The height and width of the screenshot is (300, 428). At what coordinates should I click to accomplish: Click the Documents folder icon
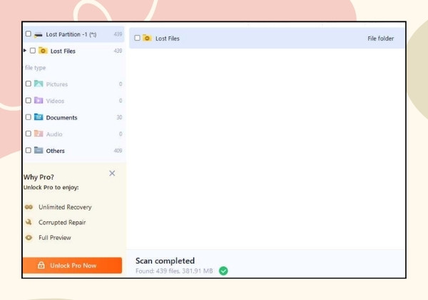click(39, 117)
